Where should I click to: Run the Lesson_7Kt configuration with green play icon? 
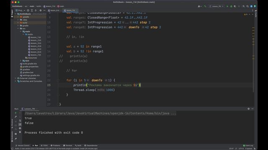[227, 6]
